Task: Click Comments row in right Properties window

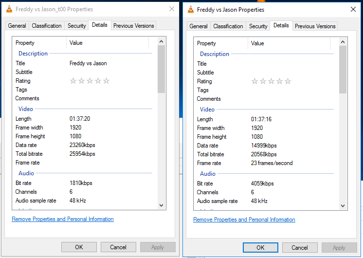Action: 266,99
